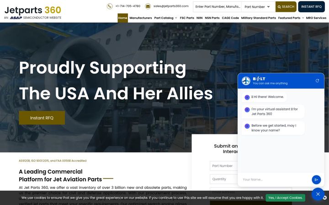Click 'may I know your name?' message
Image resolution: width=329 pixels, height=205 pixels.
point(273,128)
